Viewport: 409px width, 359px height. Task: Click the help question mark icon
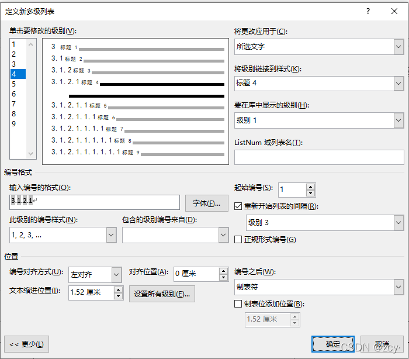tap(368, 11)
